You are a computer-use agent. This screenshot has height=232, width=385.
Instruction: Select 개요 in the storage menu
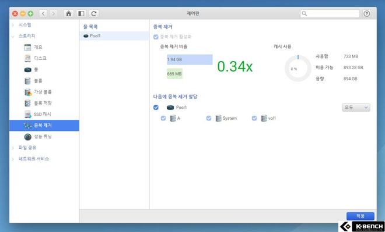pyautogui.click(x=38, y=47)
